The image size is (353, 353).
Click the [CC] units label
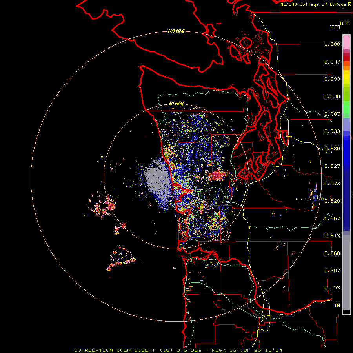tap(335, 27)
